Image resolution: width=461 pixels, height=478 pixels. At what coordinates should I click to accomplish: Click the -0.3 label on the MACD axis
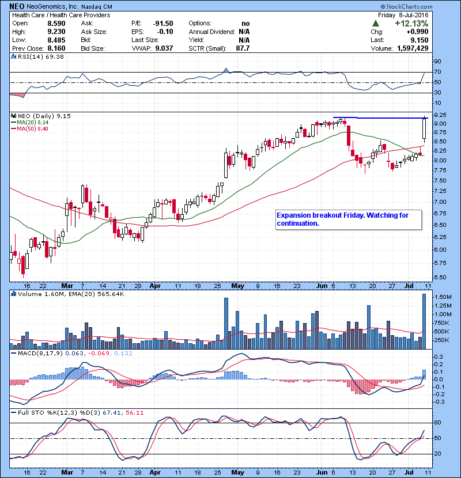click(439, 402)
